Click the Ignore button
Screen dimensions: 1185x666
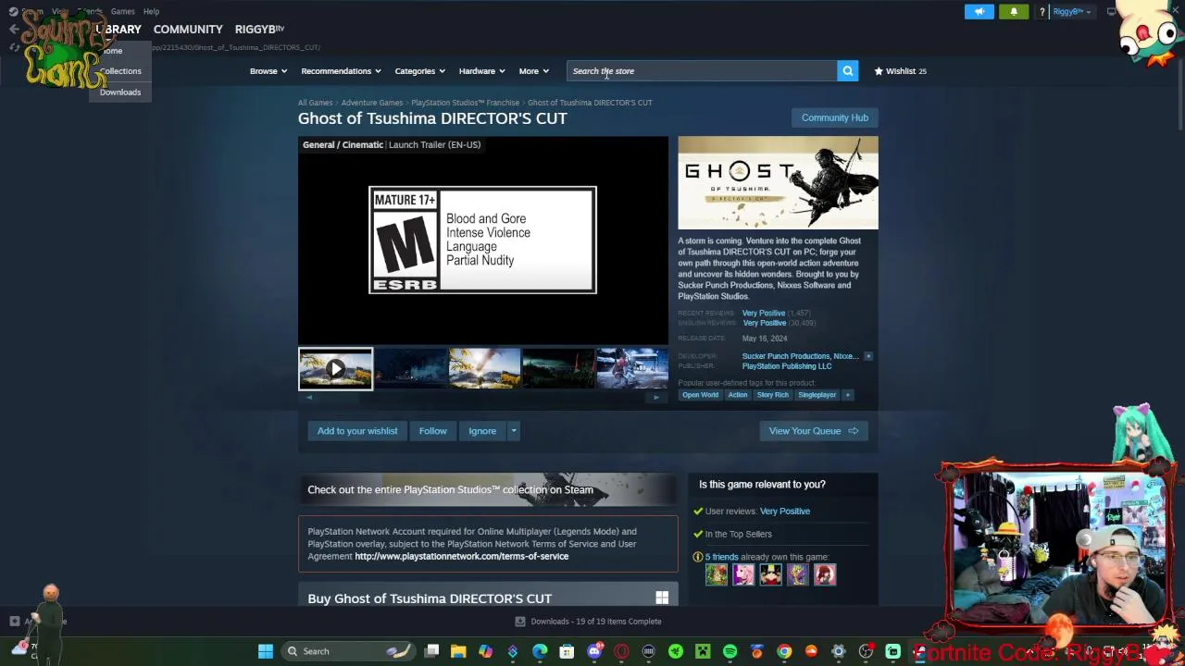pos(482,431)
